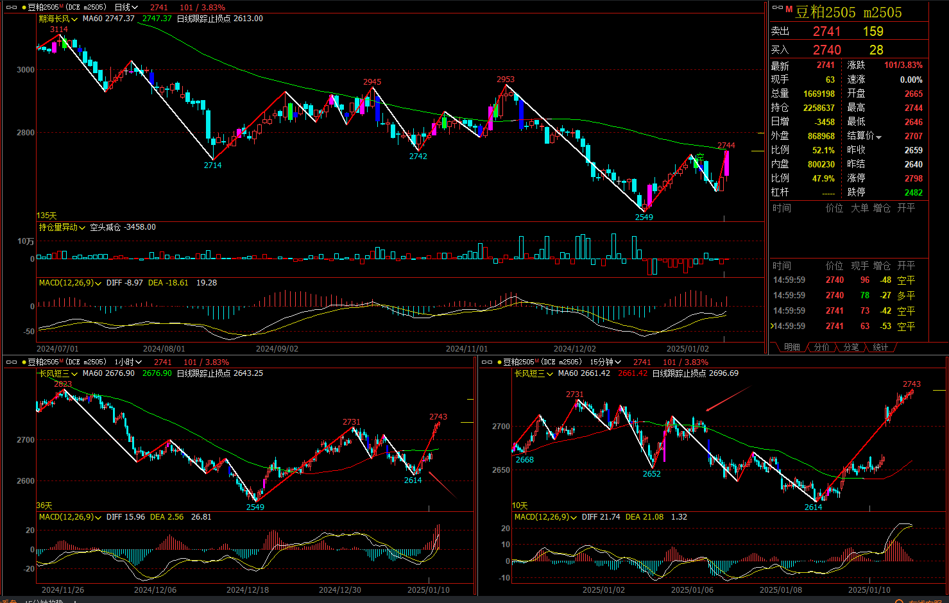Click the yellow dot before 豆粕2505 in the 15-minute chart

pyautogui.click(x=499, y=362)
